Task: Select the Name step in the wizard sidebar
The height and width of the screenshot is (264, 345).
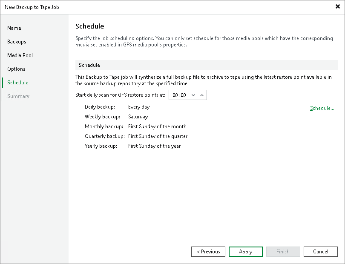Action: tap(14, 28)
